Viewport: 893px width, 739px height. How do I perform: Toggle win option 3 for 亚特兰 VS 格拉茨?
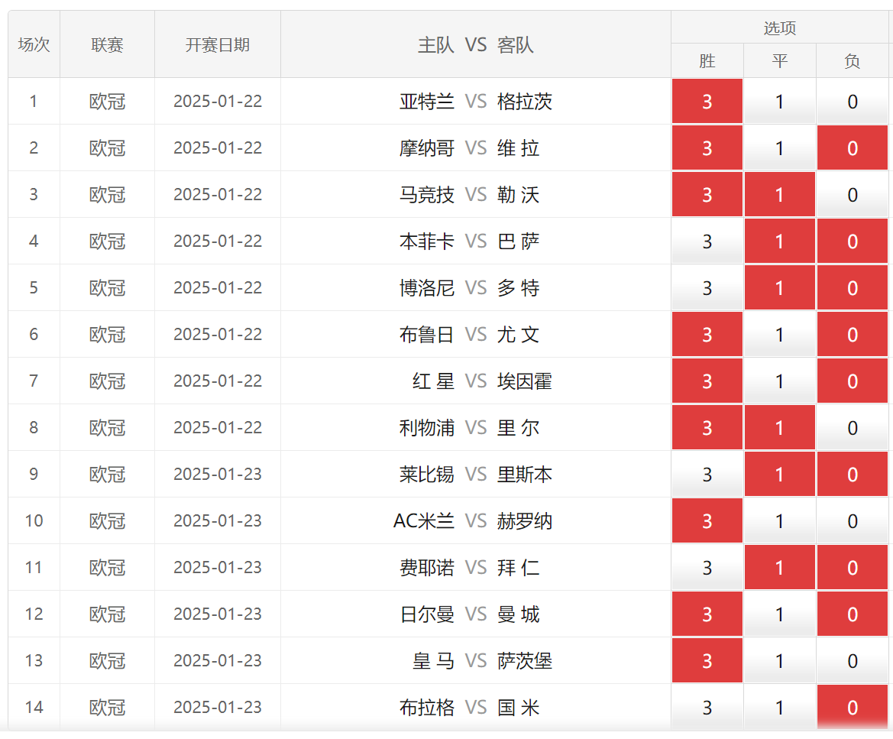[707, 102]
